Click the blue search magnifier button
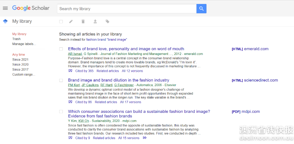Viewport: 294px width, 144px height. pos(201,8)
